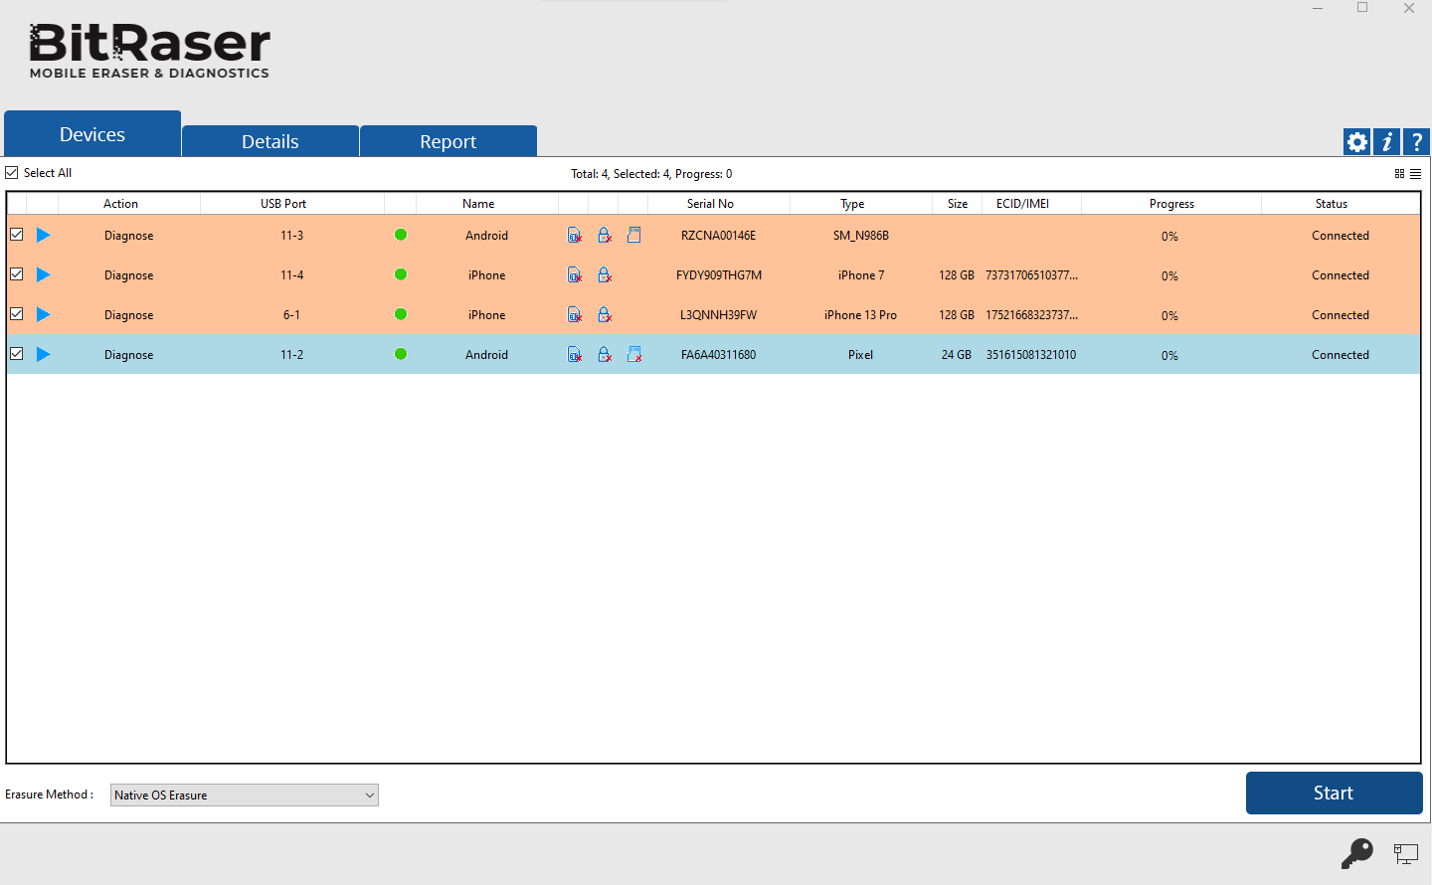Viewport: 1432px width, 885px height.
Task: Uncheck the SM_N986B device checkbox
Action: click(x=17, y=235)
